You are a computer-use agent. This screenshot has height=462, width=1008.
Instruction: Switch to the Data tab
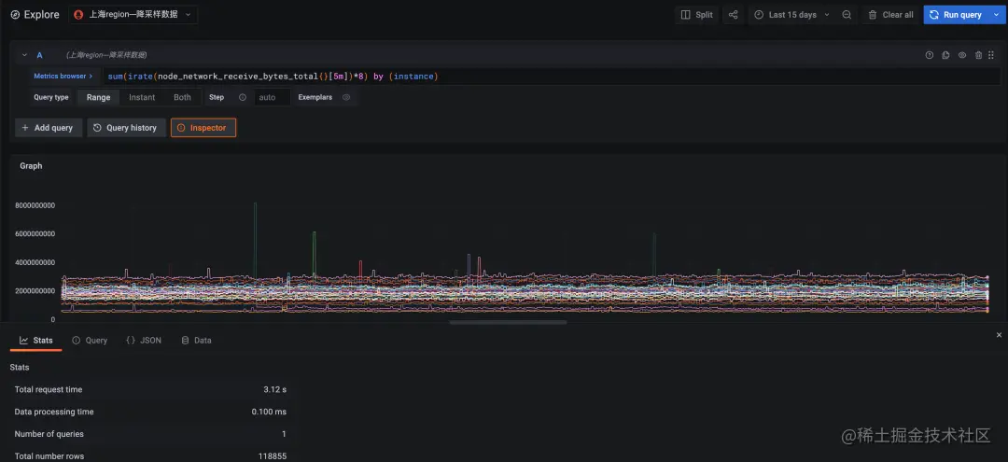click(x=196, y=341)
